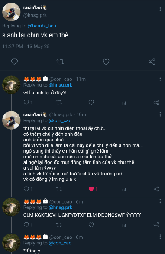The image size is (165, 254).
Task: View analytics of 'CLM KGKFJ' reply
Action: click(124, 225)
